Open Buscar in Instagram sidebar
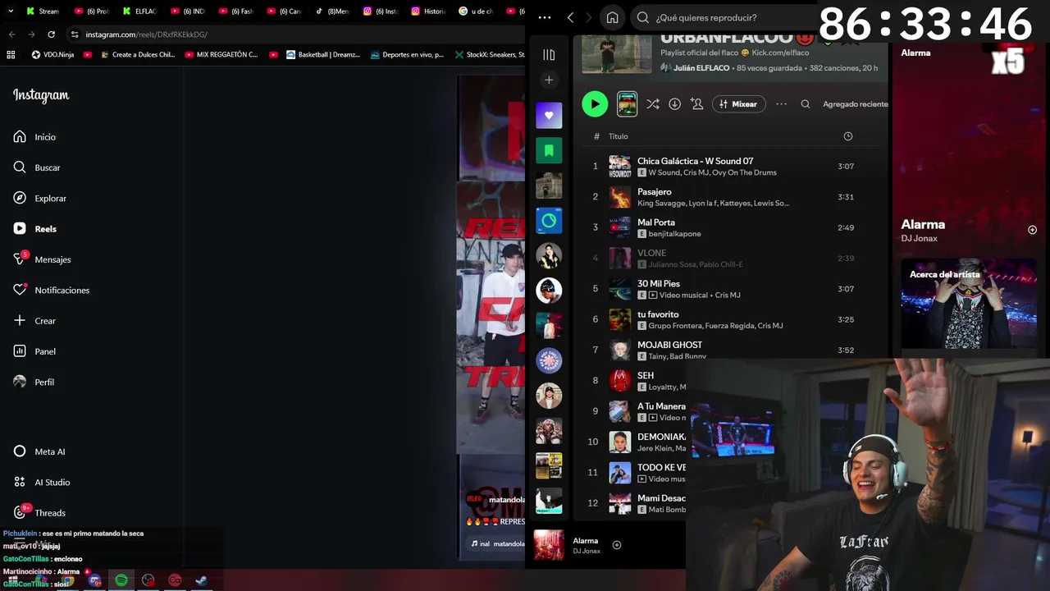Screen dimensions: 1050x591 coord(37,167)
